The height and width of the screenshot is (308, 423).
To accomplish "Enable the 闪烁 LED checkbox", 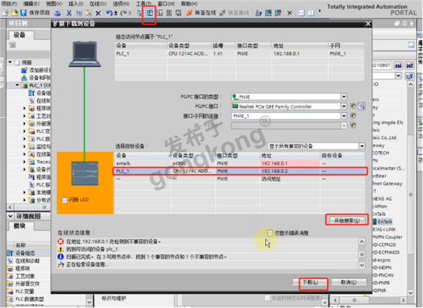I will click(64, 200).
